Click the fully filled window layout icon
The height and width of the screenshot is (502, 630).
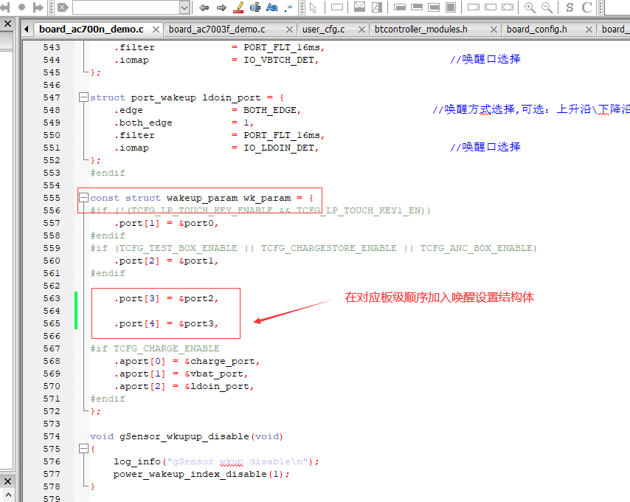pos(451,7)
